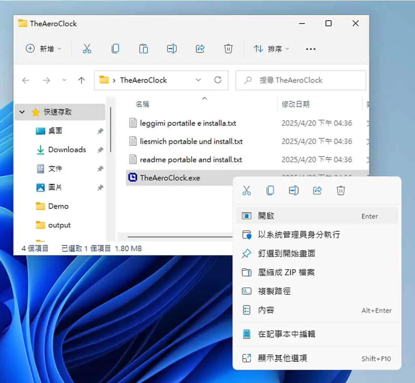The image size is (415, 383).
Task: Click the file list horizontal scrollbar
Action: click(x=180, y=237)
